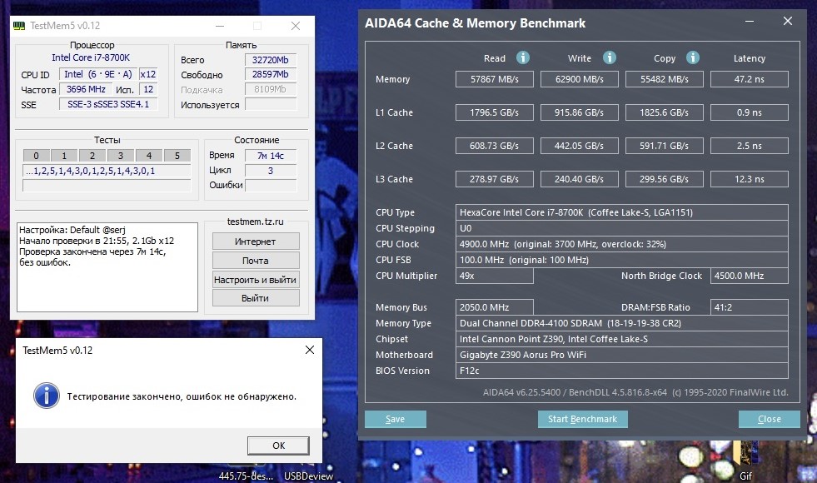Click the Copy info icon in AIDA64
The width and height of the screenshot is (817, 483).
(x=692, y=57)
